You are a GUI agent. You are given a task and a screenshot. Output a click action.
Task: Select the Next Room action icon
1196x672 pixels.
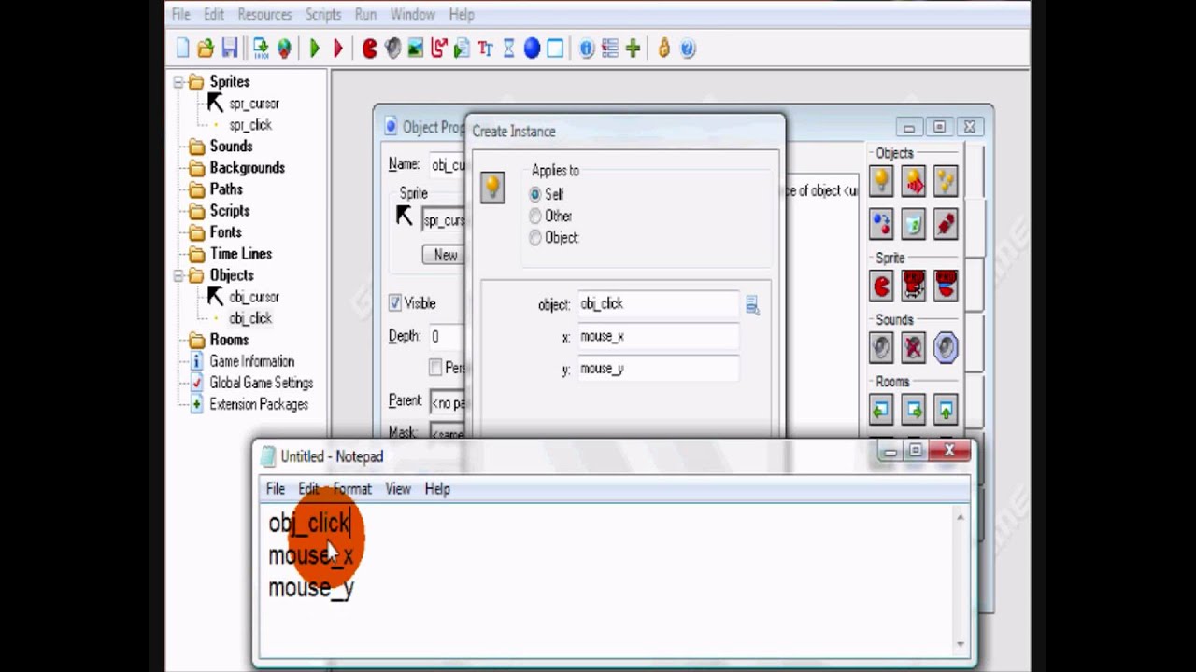914,410
